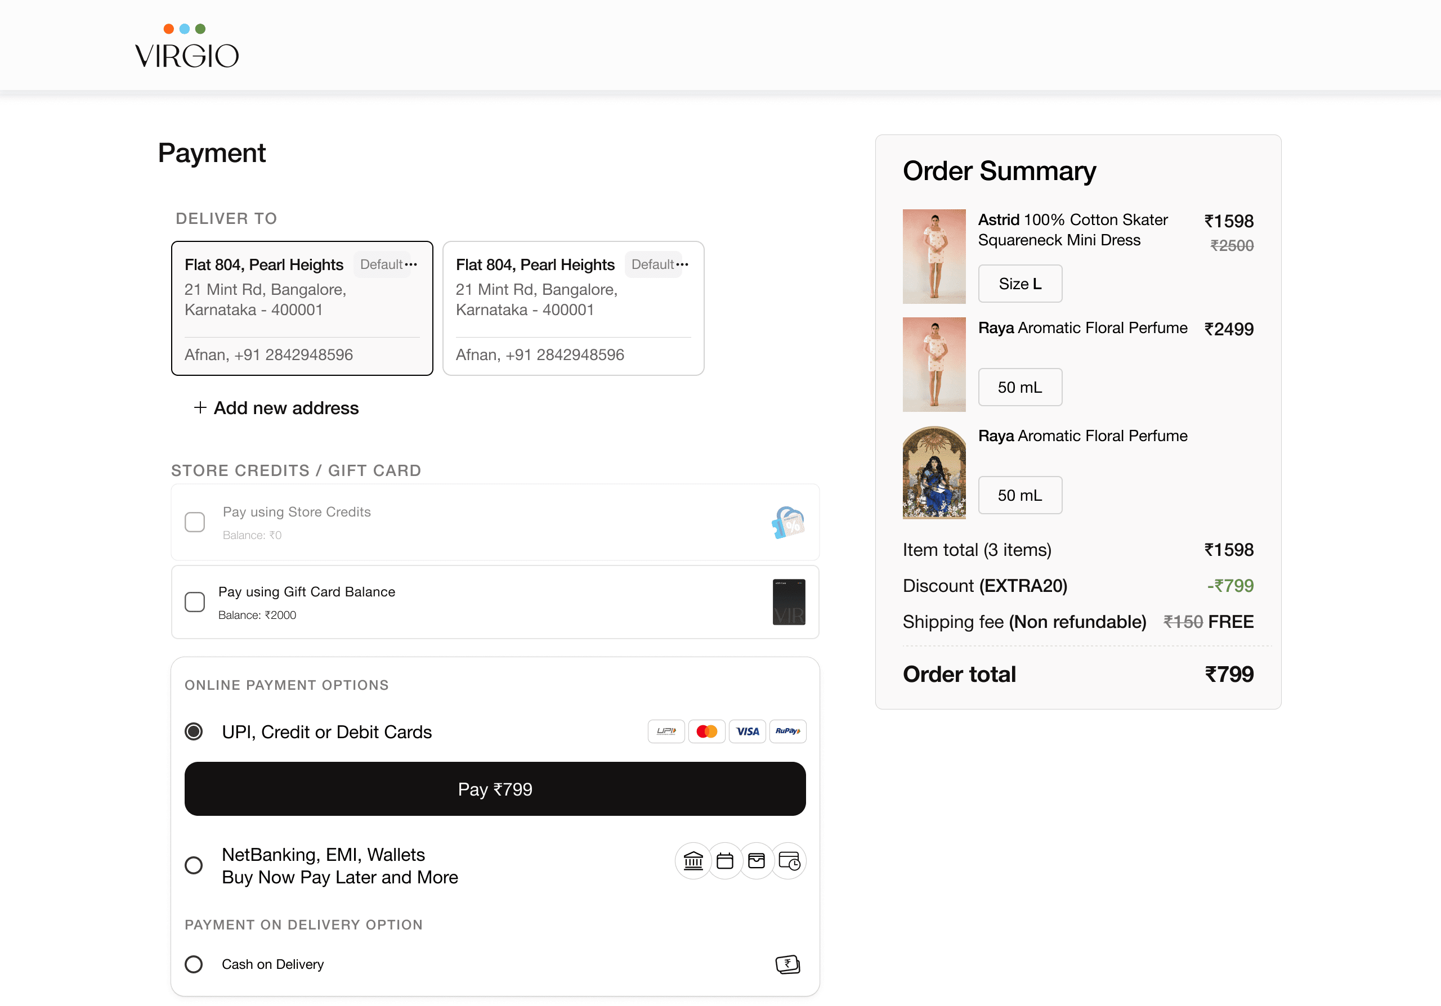Screen dimensions: 1441x1006
Task: Open painted artwork thumbnail of Raya perfume
Action: (934, 472)
